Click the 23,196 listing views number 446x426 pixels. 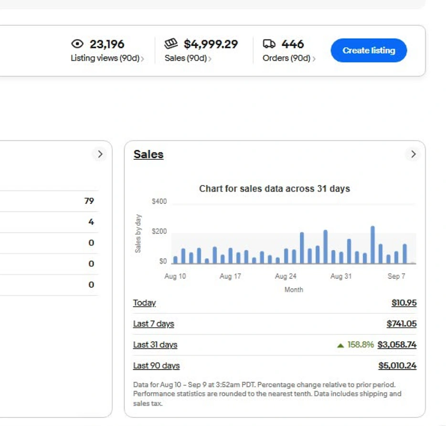coord(107,44)
